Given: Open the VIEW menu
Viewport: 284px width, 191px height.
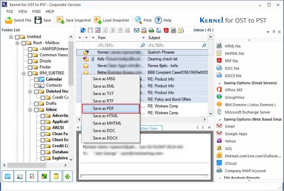Looking at the screenshot, I should pyautogui.click(x=23, y=11).
